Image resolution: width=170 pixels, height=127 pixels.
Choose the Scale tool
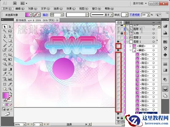tap(10, 55)
